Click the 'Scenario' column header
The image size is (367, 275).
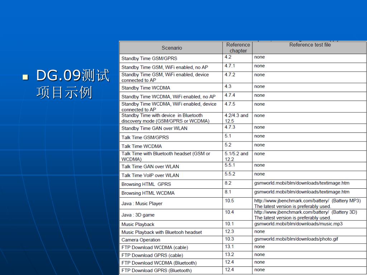[x=172, y=48]
